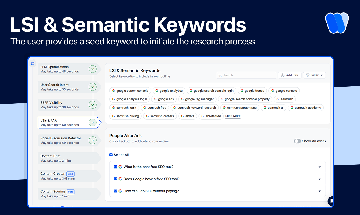Toggle the Show Answers switch
The height and width of the screenshot is (215, 360).
point(297,141)
